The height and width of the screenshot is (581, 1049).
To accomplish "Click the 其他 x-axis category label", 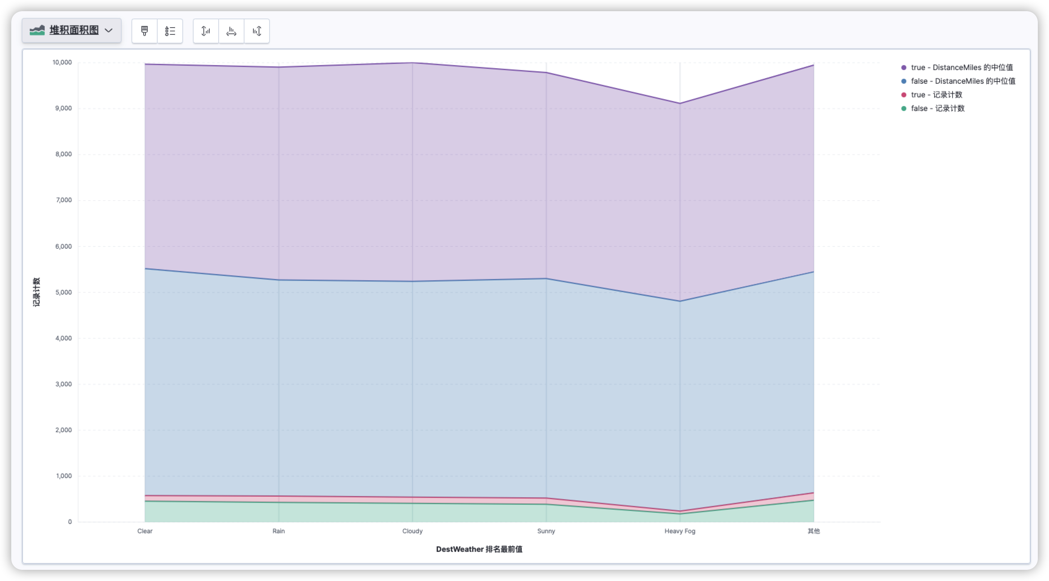I will (x=813, y=531).
